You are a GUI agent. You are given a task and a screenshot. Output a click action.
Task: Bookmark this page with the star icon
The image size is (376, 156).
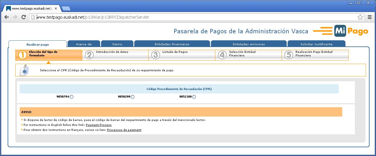click(360, 17)
